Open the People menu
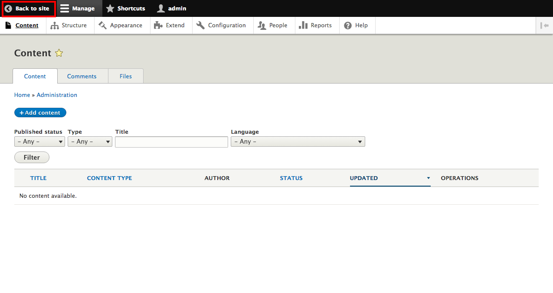This screenshot has height=293, width=553. [275, 26]
